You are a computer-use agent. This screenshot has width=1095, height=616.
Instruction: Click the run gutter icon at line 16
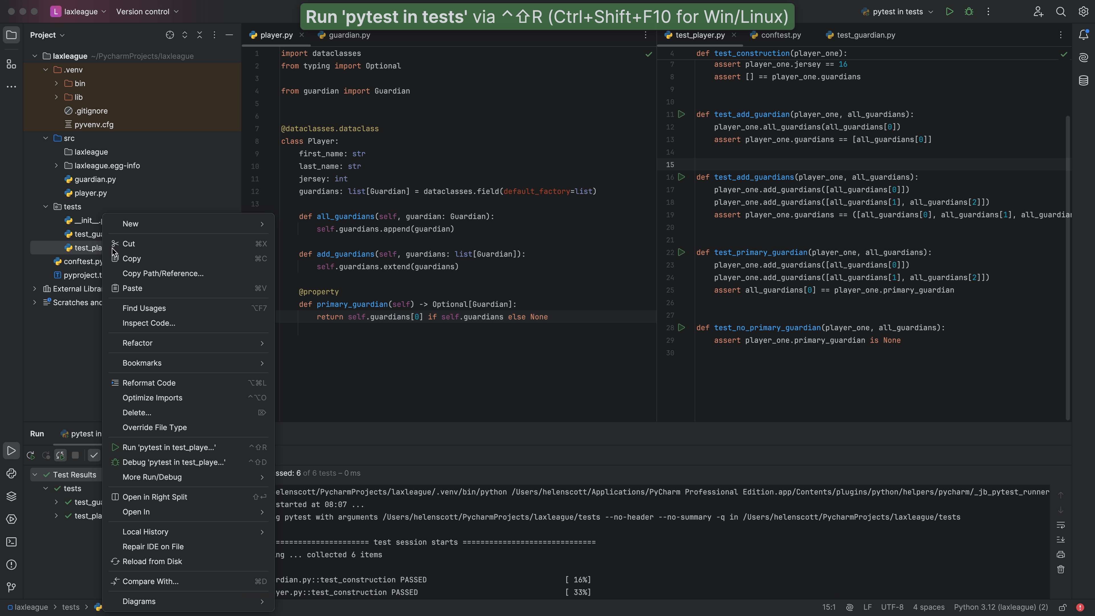tap(682, 177)
